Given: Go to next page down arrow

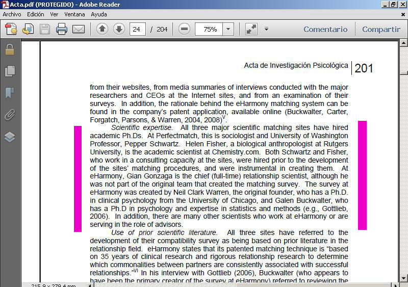Looking at the screenshot, I should pyautogui.click(x=119, y=29).
